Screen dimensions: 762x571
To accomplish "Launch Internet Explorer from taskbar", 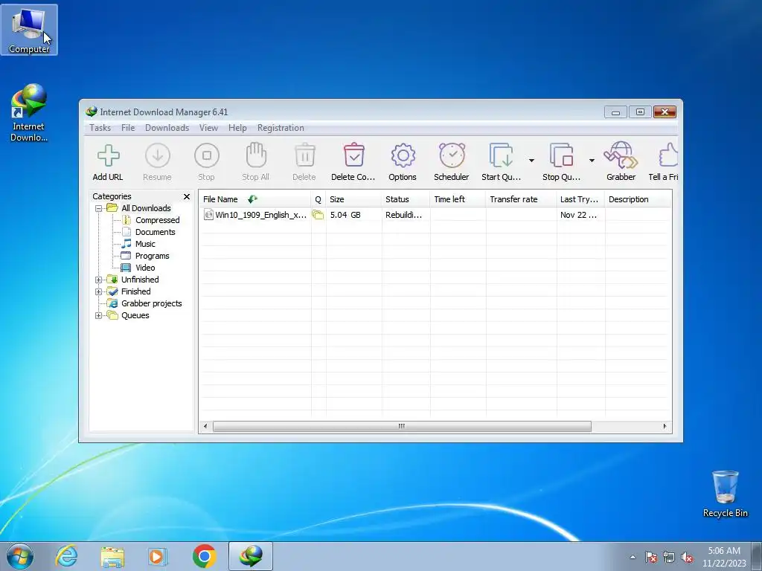I will (66, 556).
